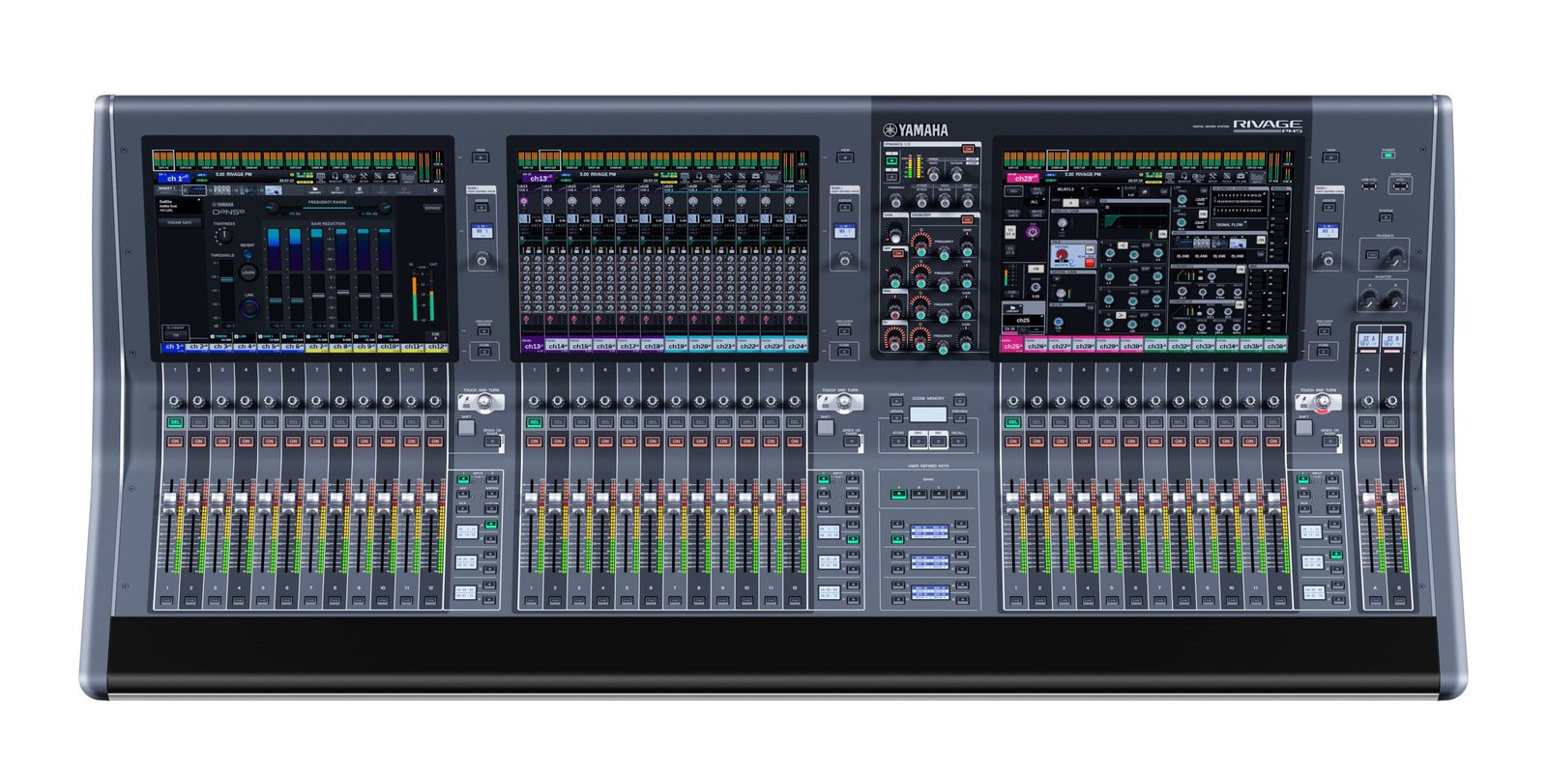Toggle the BYPASS button in DaNSe plugin

coord(432,208)
